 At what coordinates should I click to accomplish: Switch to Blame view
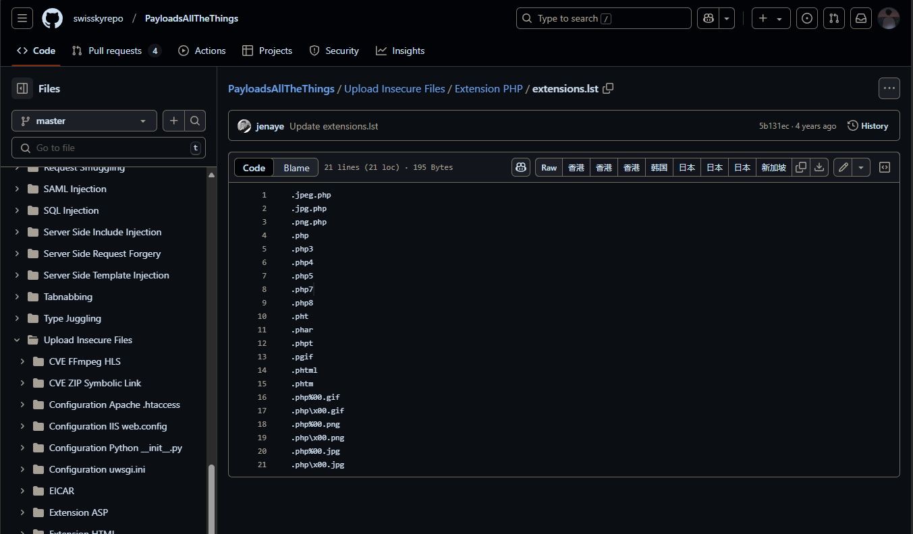pyautogui.click(x=296, y=168)
